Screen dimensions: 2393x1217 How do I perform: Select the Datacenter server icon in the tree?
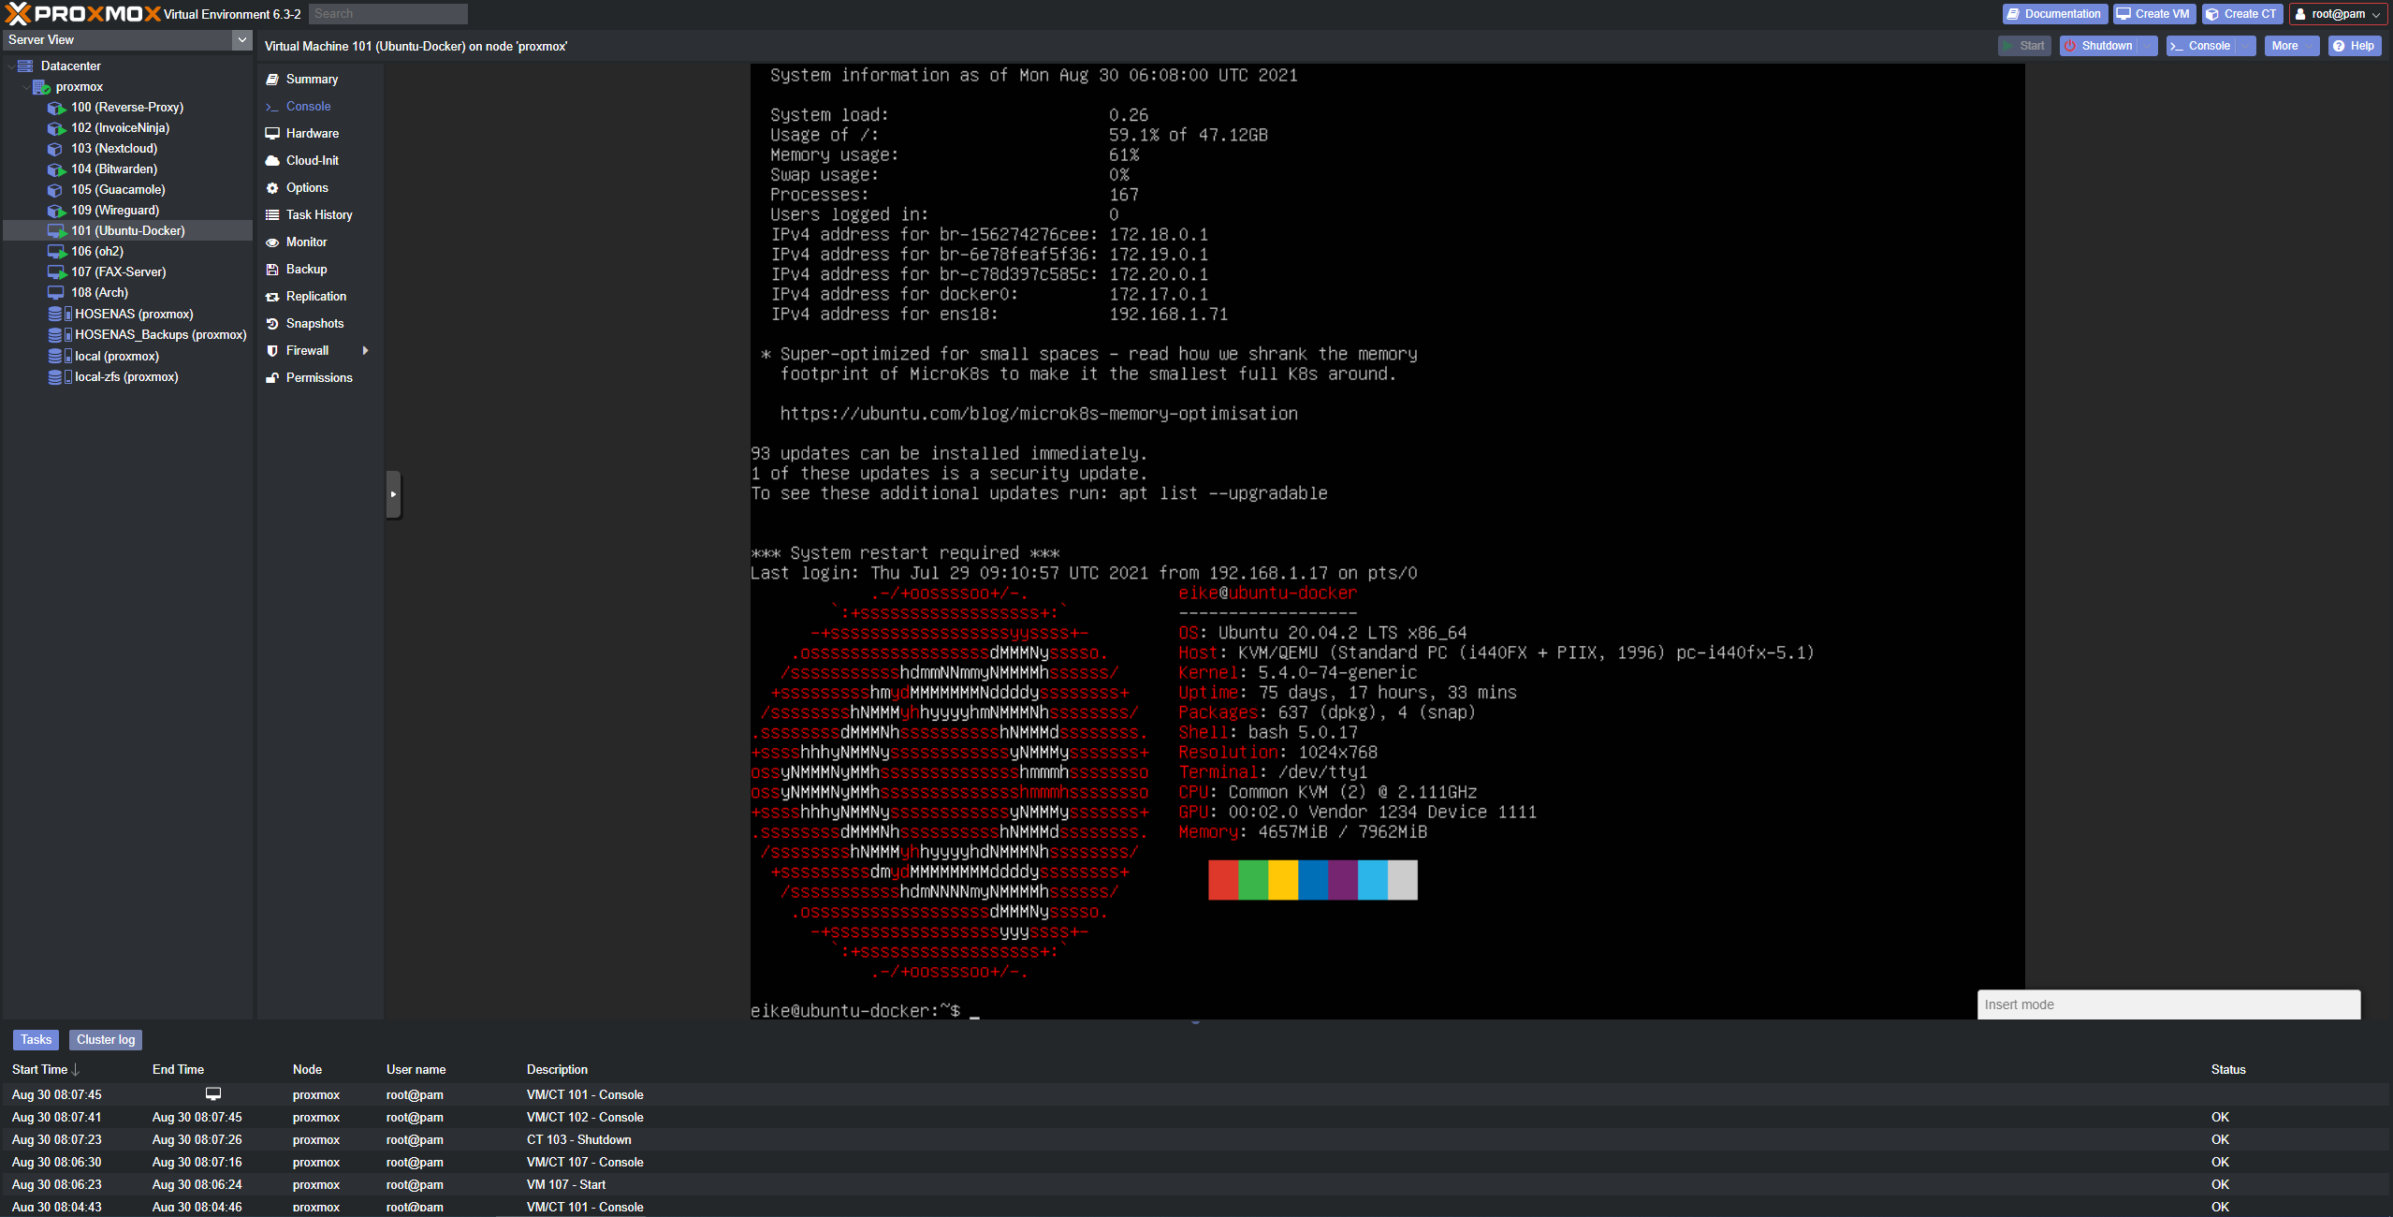click(x=25, y=66)
